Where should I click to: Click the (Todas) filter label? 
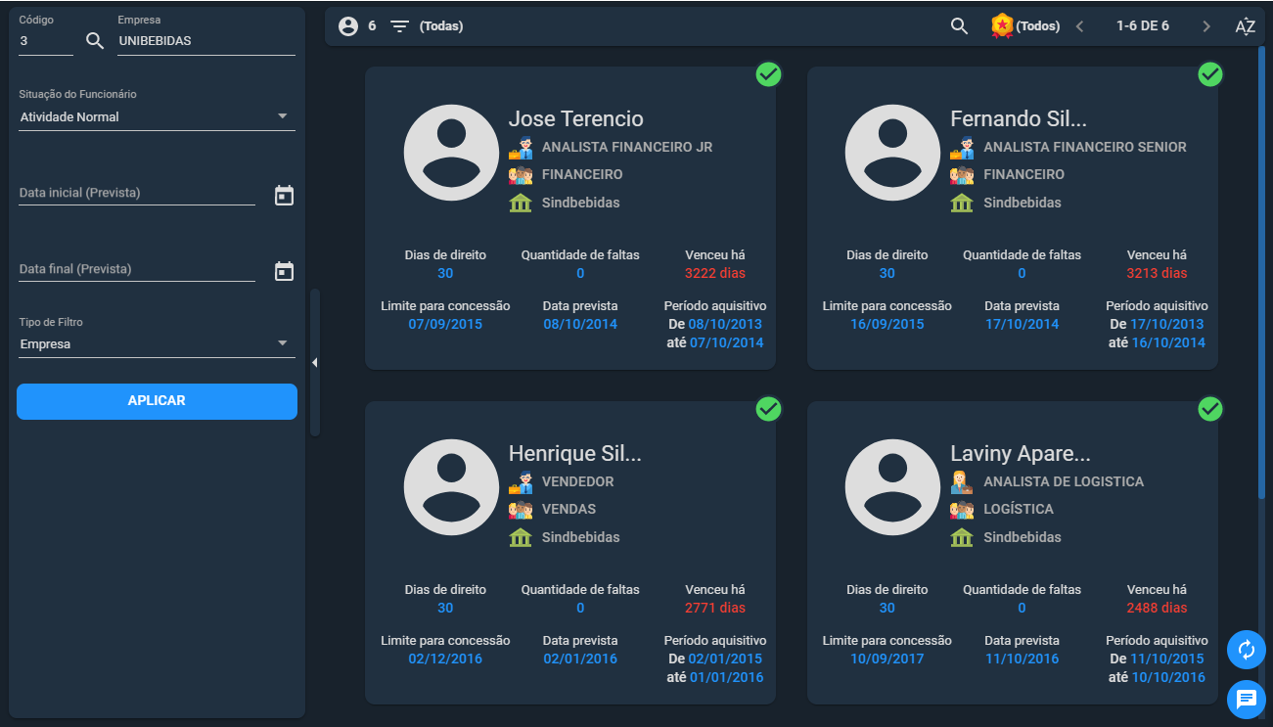[441, 26]
